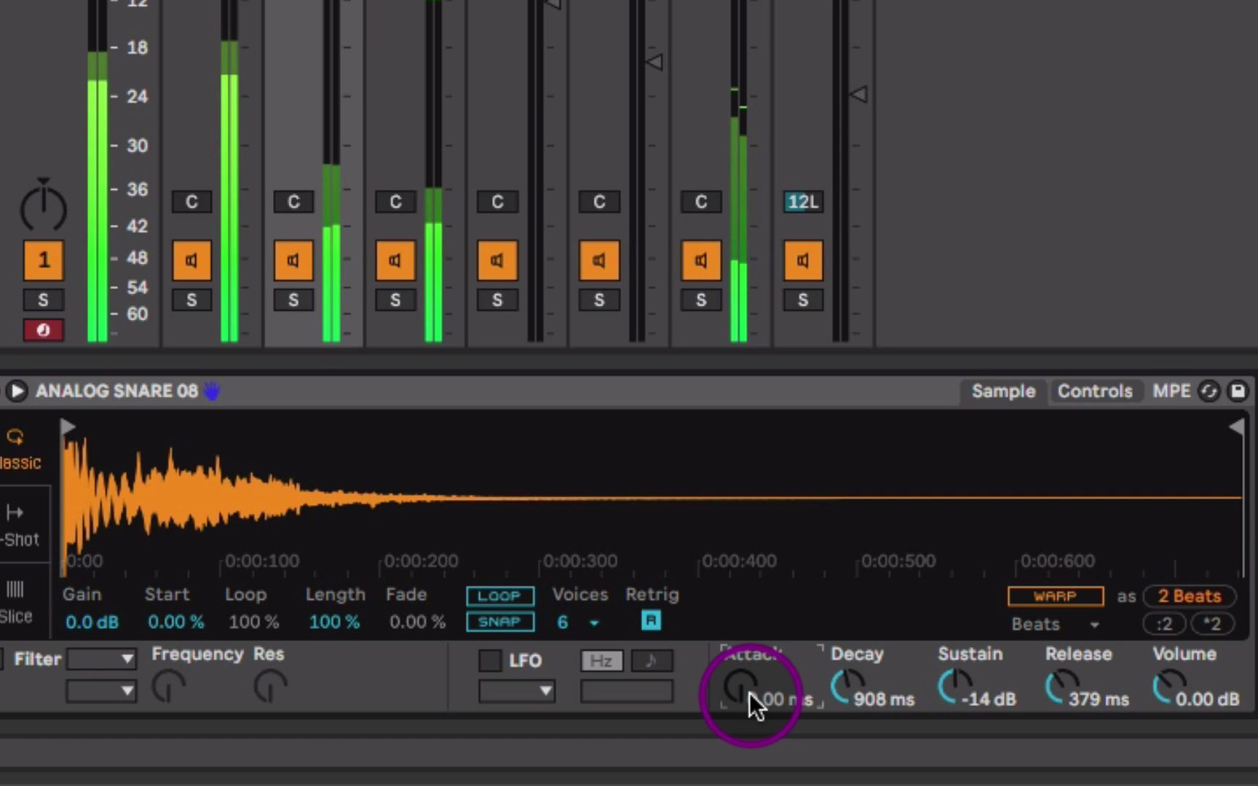Open the lower Filter dropdown
The width and height of the screenshot is (1258, 786).
coord(101,691)
